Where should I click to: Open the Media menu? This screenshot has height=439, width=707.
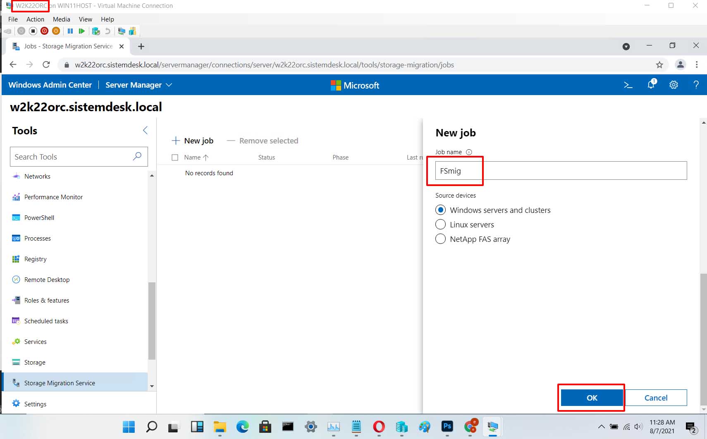[62, 19]
